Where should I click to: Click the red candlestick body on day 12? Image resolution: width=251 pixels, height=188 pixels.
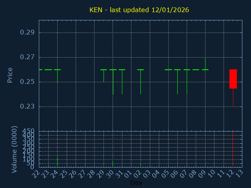tap(233, 79)
